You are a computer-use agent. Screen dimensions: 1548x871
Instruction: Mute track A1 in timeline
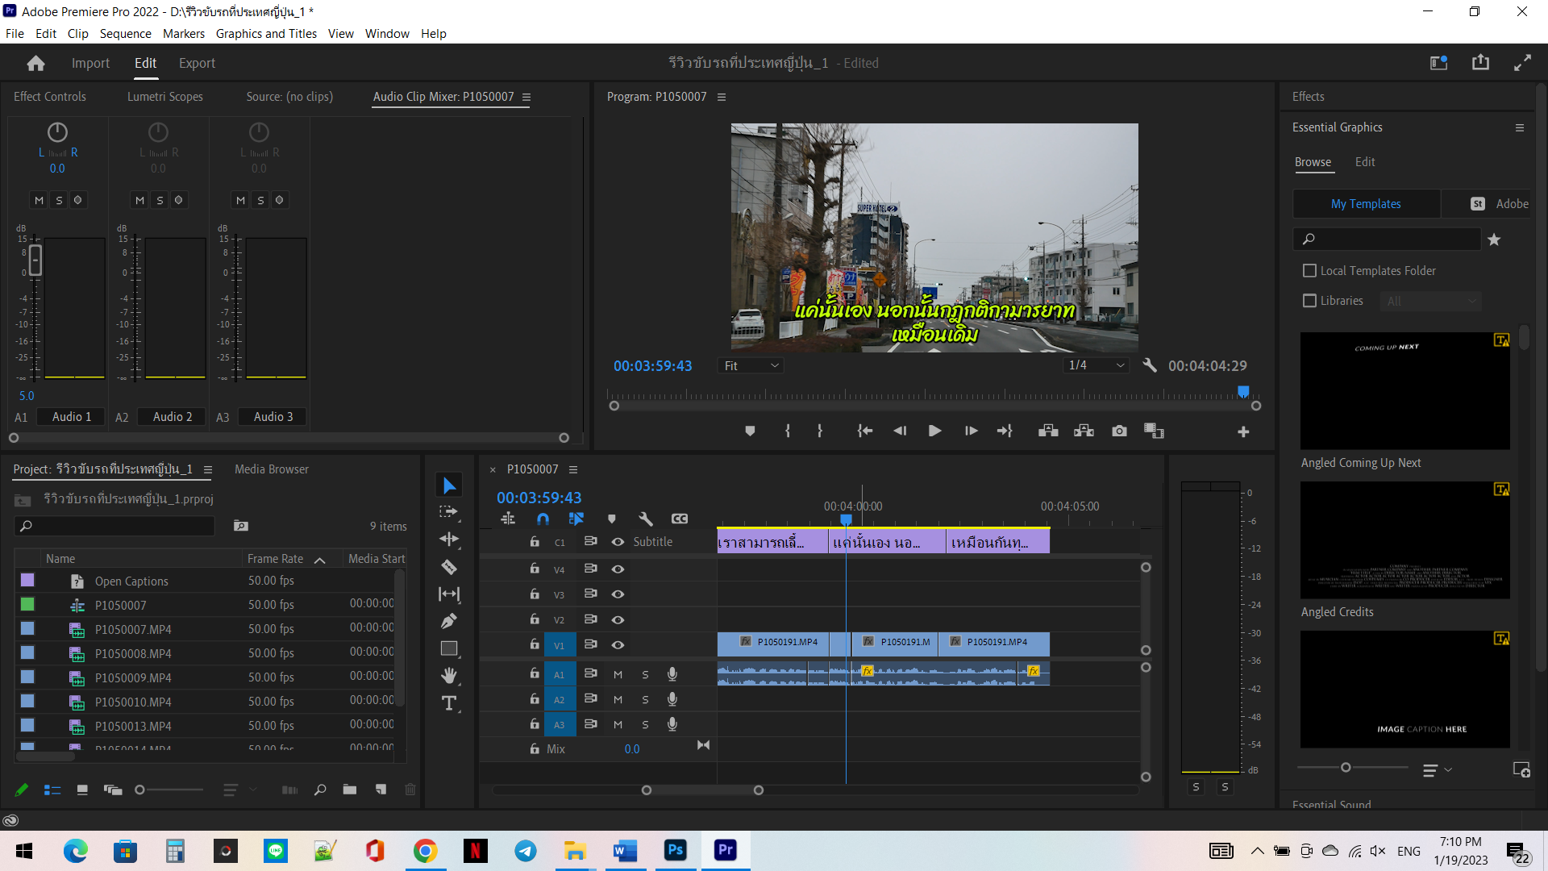click(x=618, y=674)
